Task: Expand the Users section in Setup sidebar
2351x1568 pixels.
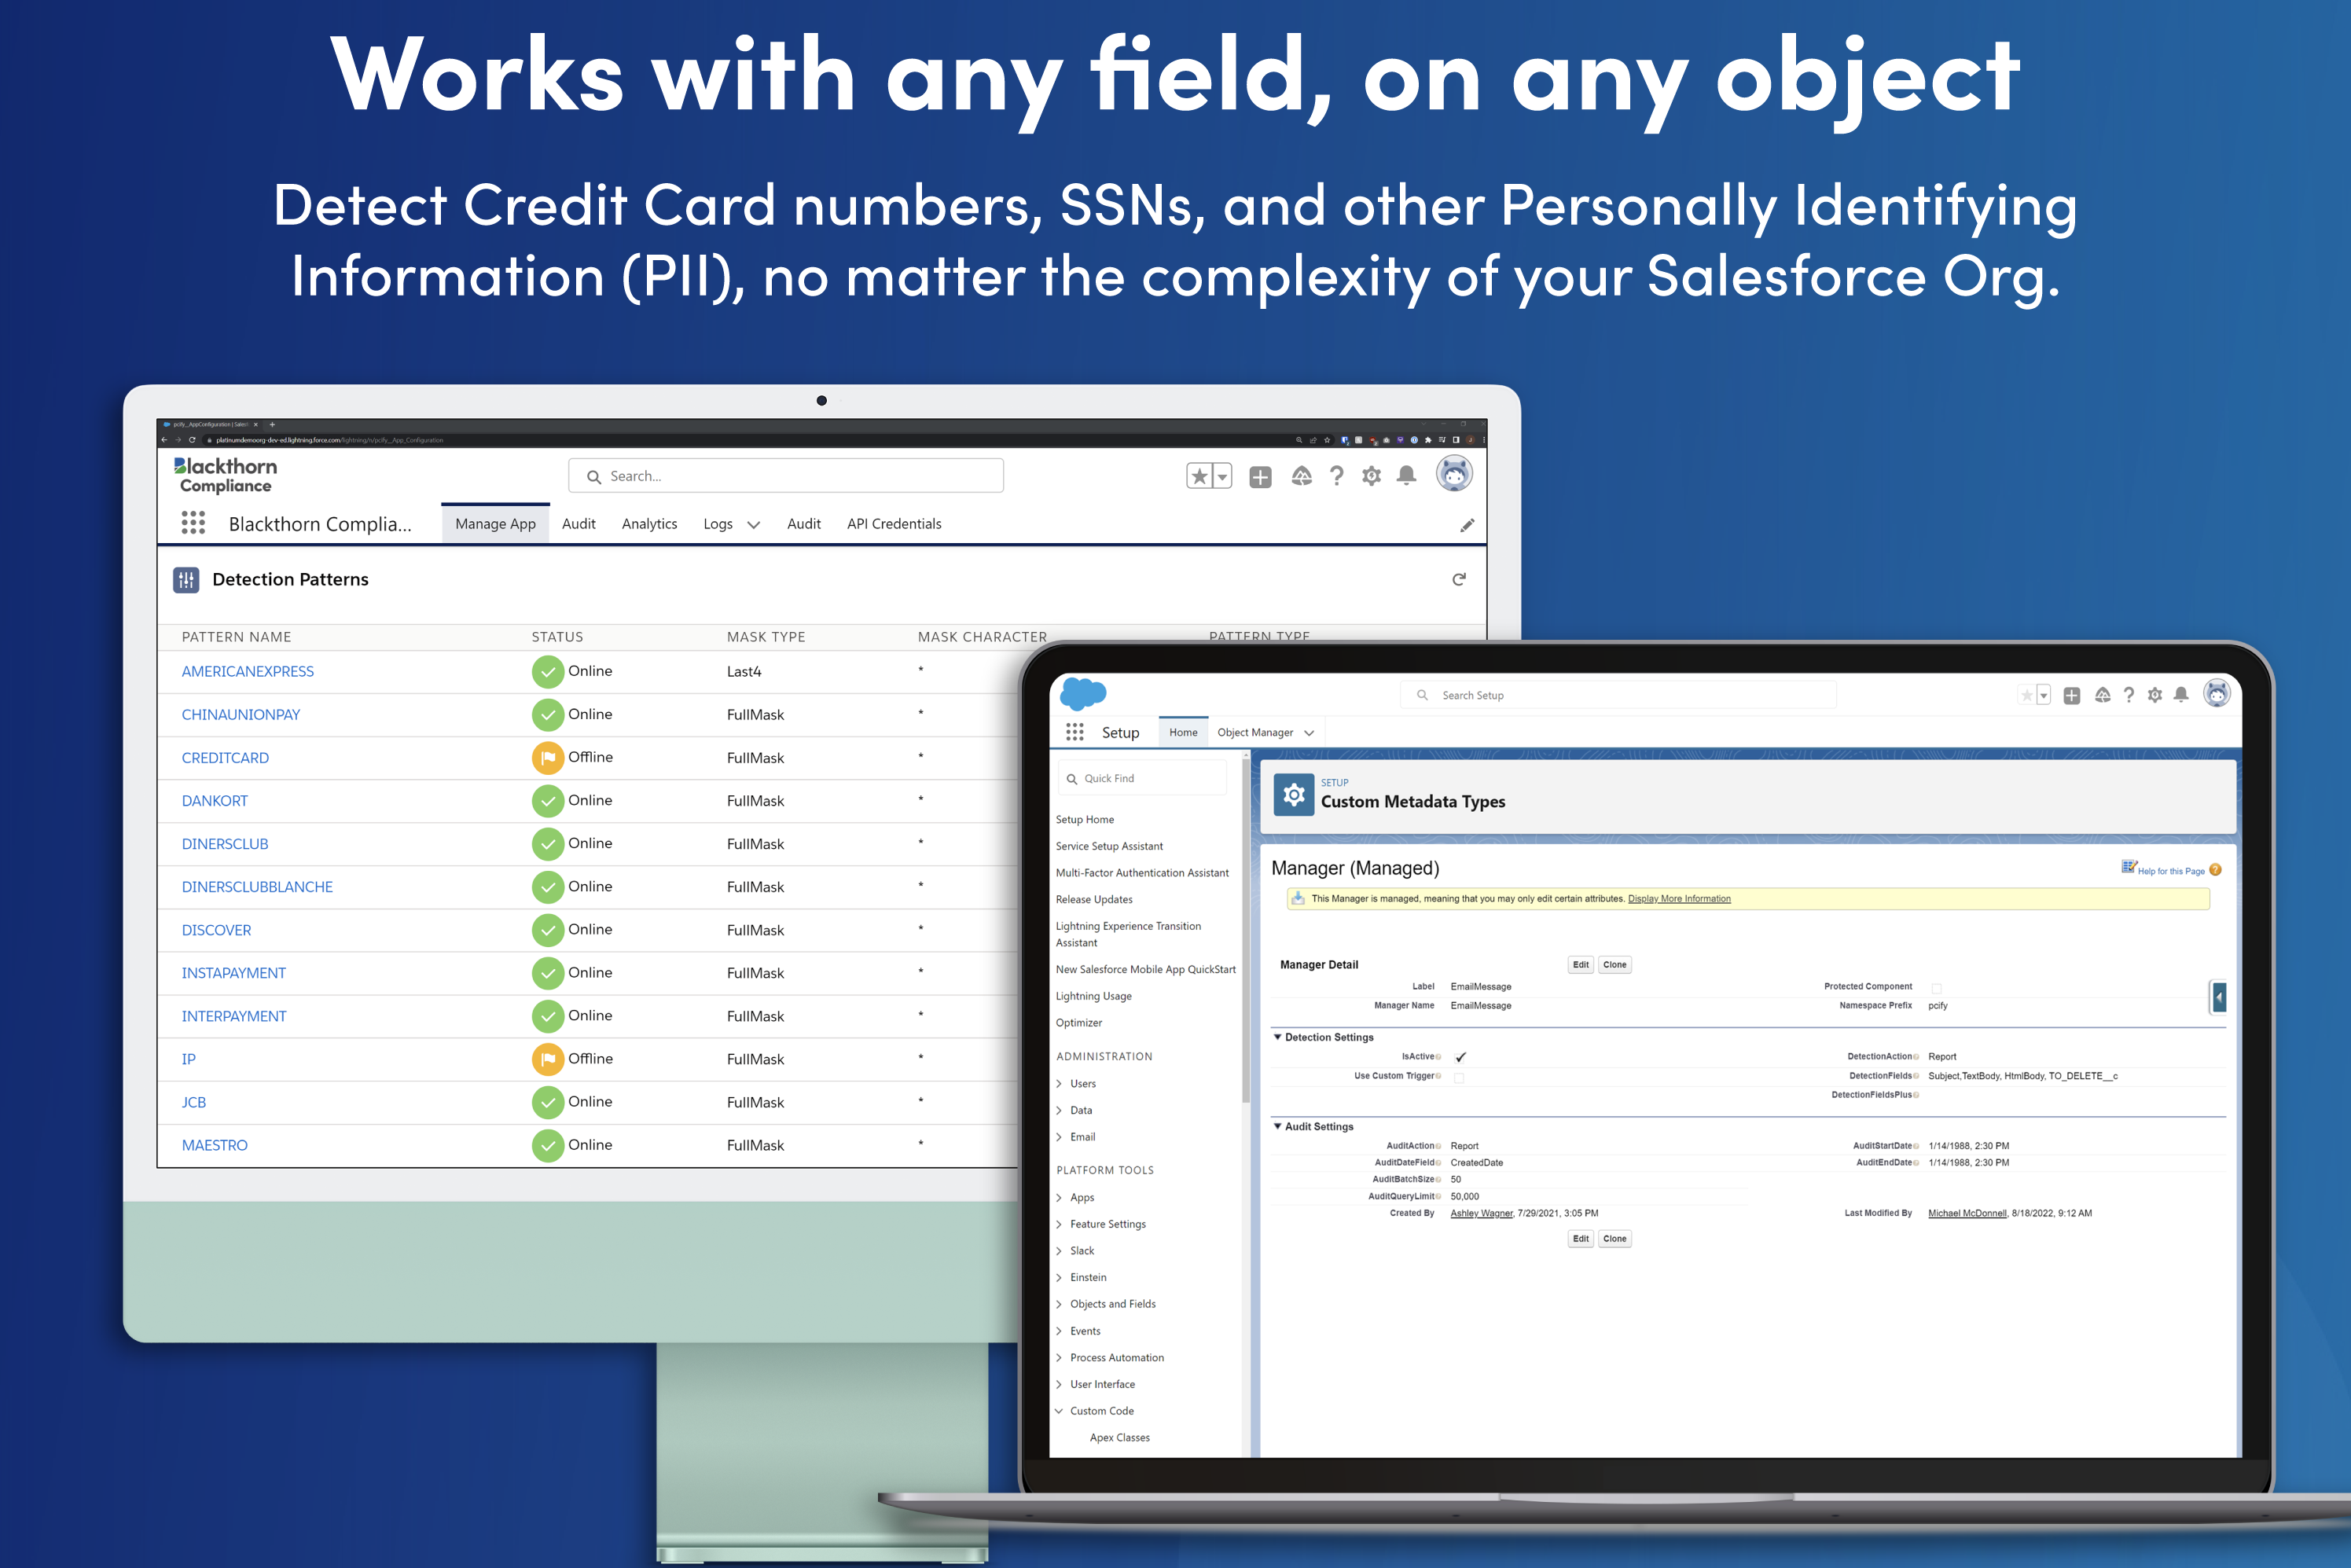Action: tap(1059, 1084)
